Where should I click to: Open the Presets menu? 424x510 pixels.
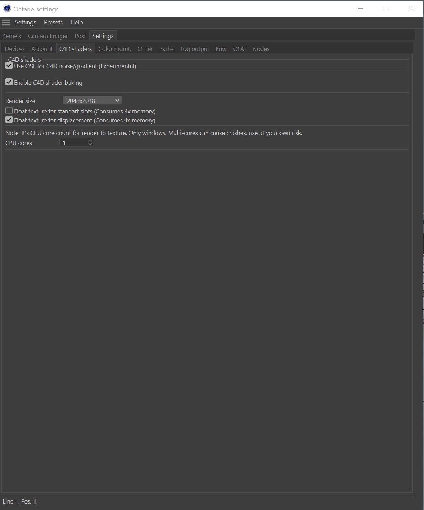[53, 22]
